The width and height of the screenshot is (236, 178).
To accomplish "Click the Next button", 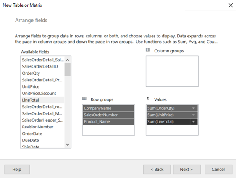I will coord(187,170).
